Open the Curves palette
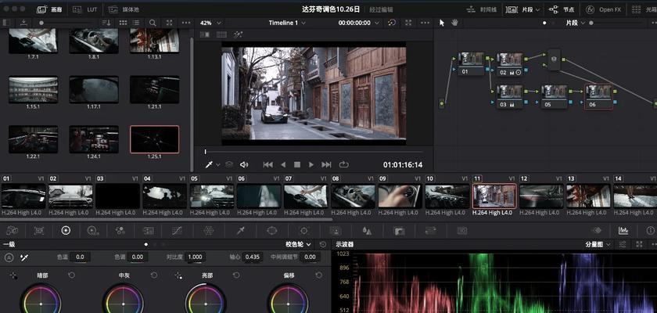Viewport: 657px width, 313px height. (178, 231)
